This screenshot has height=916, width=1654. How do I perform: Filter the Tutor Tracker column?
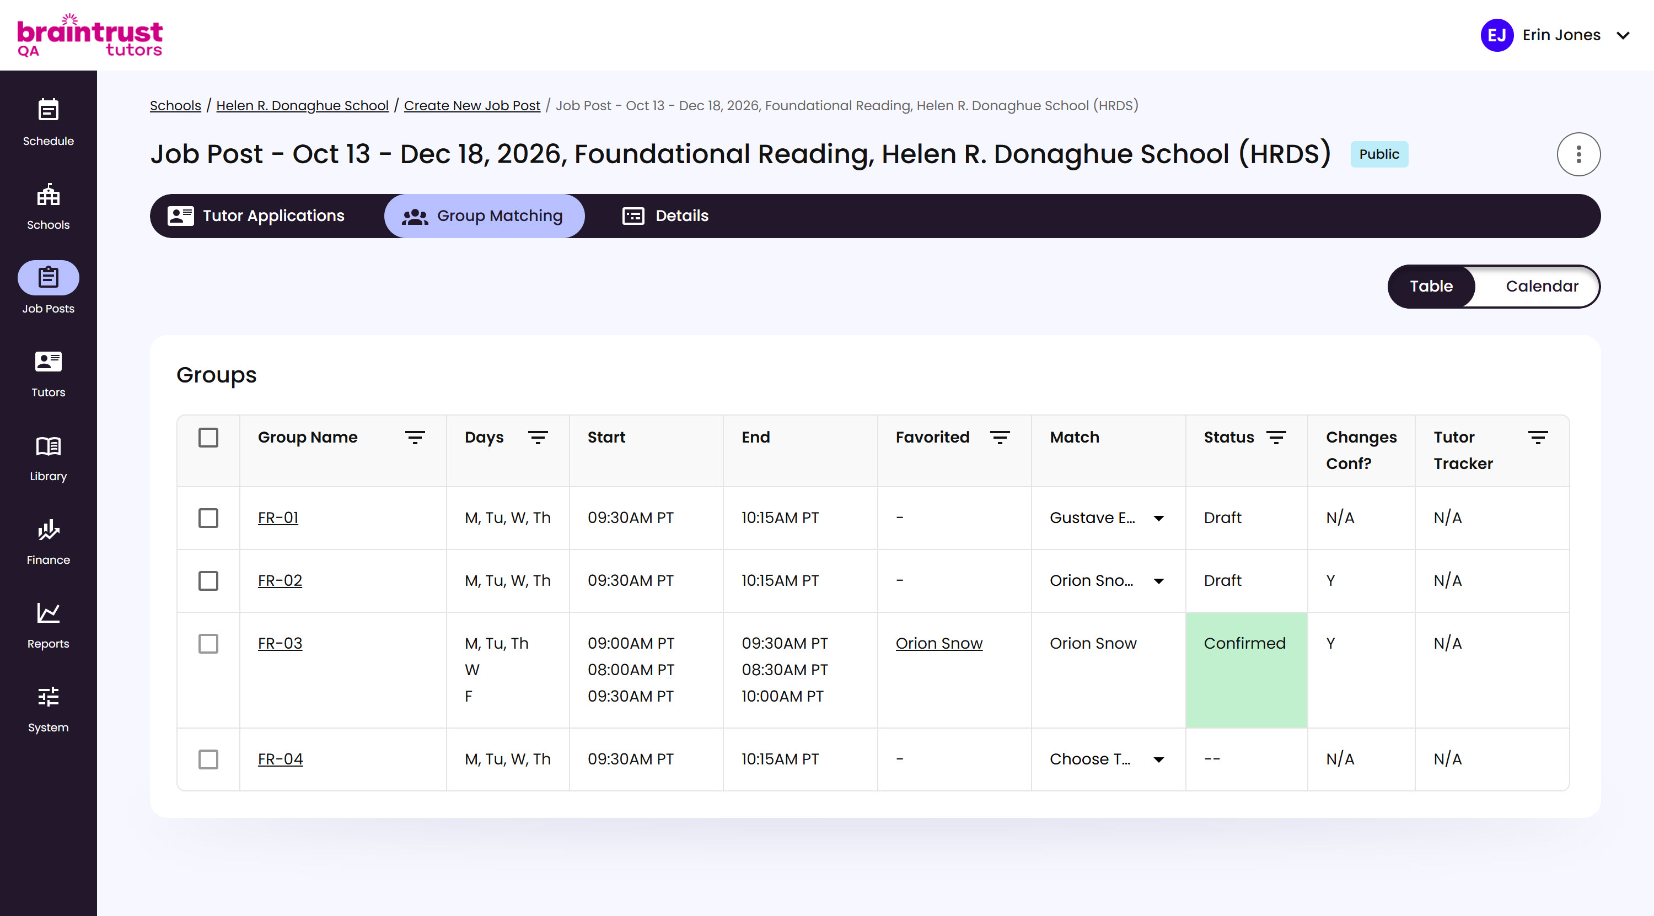[1537, 438]
